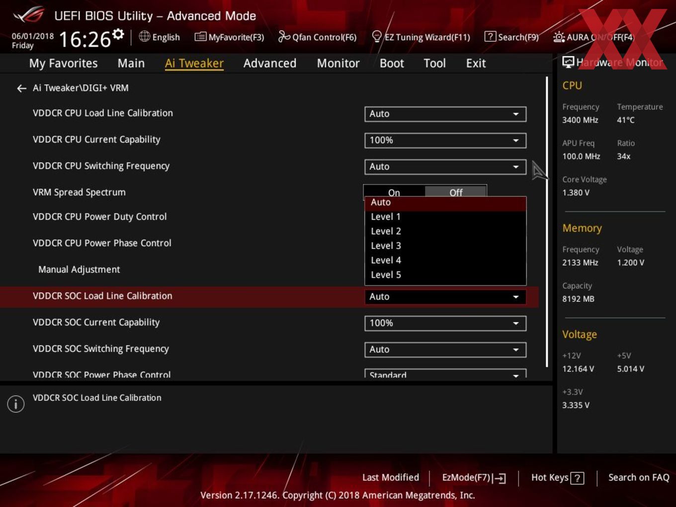Click the settings list vertical scrollbar

[x=547, y=222]
